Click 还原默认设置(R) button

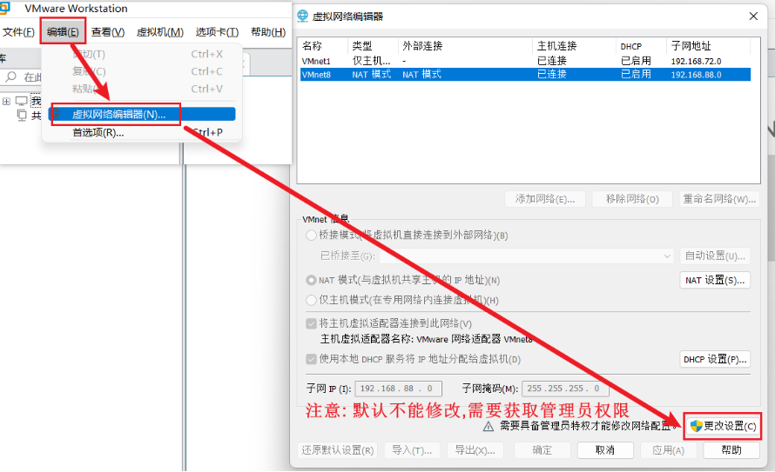coord(338,450)
